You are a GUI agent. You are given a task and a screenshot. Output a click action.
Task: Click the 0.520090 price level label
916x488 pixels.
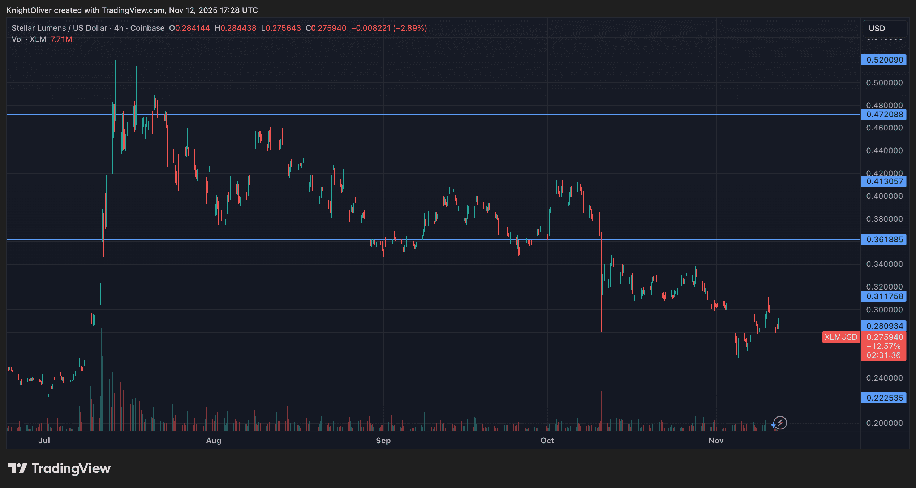pos(884,60)
